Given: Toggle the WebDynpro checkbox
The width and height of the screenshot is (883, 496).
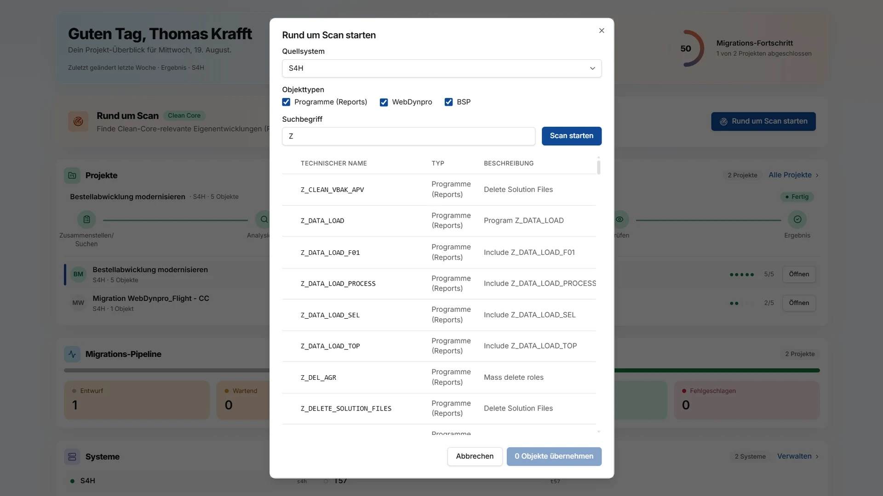Looking at the screenshot, I should 384,102.
